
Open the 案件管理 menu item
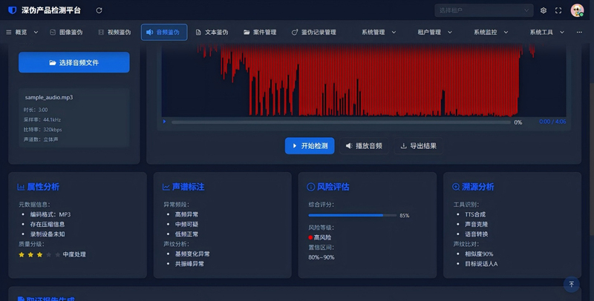(x=260, y=32)
